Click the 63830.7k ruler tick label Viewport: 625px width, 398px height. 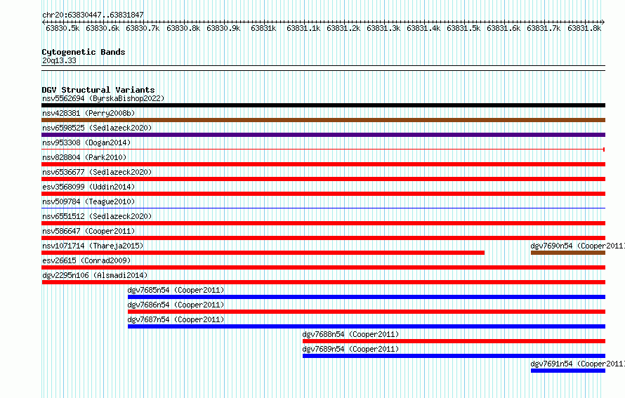[143, 28]
